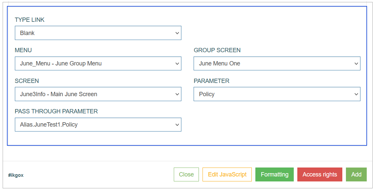The image size is (375, 191).
Task: Click the Close button
Action: [186, 174]
